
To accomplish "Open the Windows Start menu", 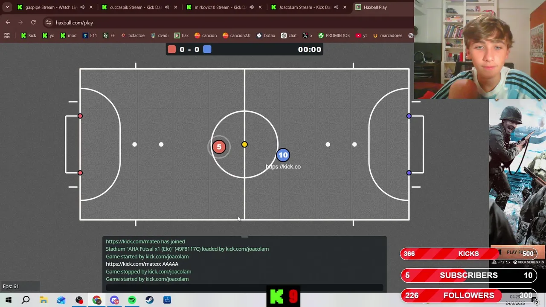I will coord(8,300).
